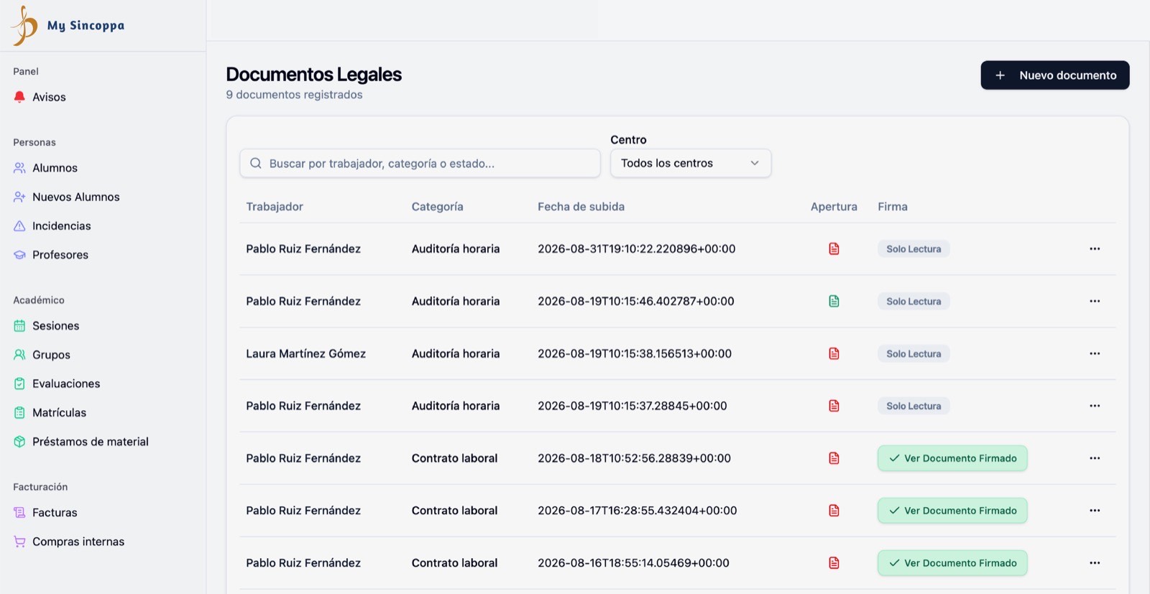This screenshot has width=1150, height=594.
Task: Open more options for 10:15:46 document row
Action: point(1095,301)
